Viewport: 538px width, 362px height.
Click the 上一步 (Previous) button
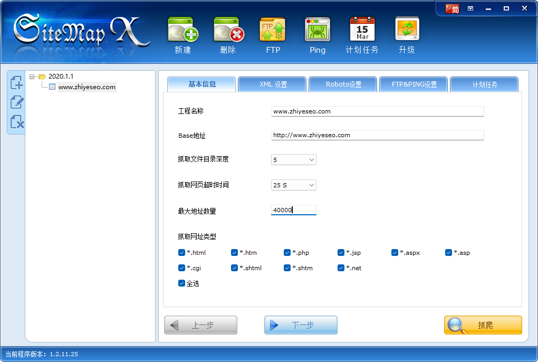coord(201,325)
